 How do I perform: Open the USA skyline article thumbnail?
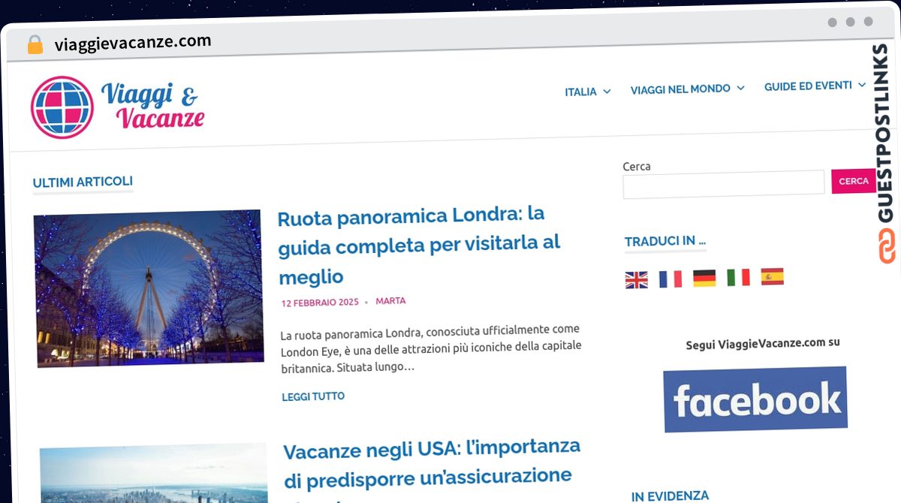click(154, 473)
